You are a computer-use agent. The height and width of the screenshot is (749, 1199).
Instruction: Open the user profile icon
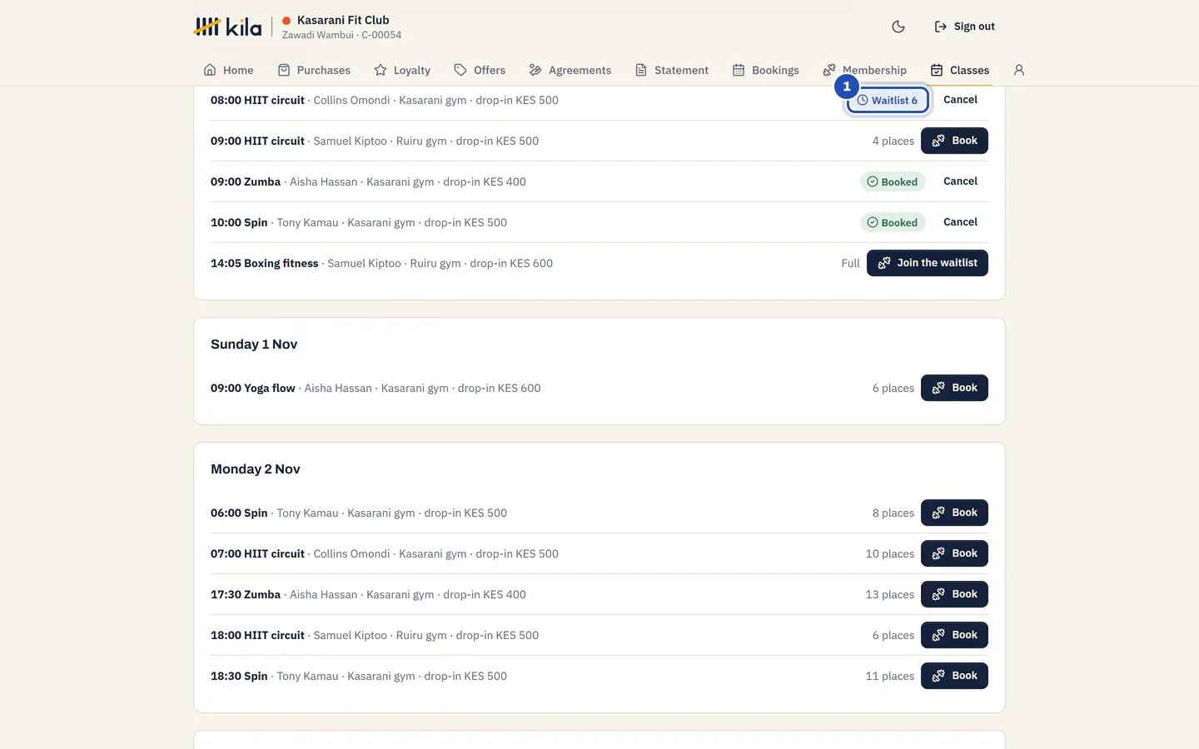point(1019,70)
